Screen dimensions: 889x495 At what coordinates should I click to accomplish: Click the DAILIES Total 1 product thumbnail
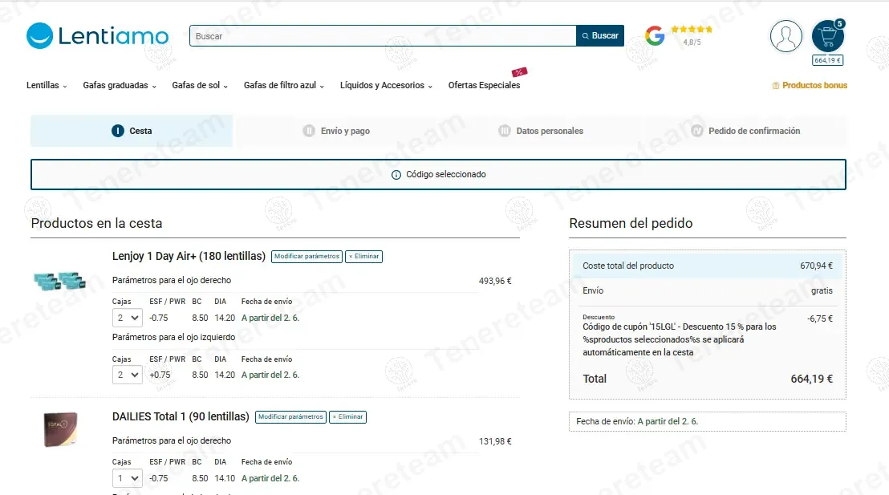click(x=61, y=429)
